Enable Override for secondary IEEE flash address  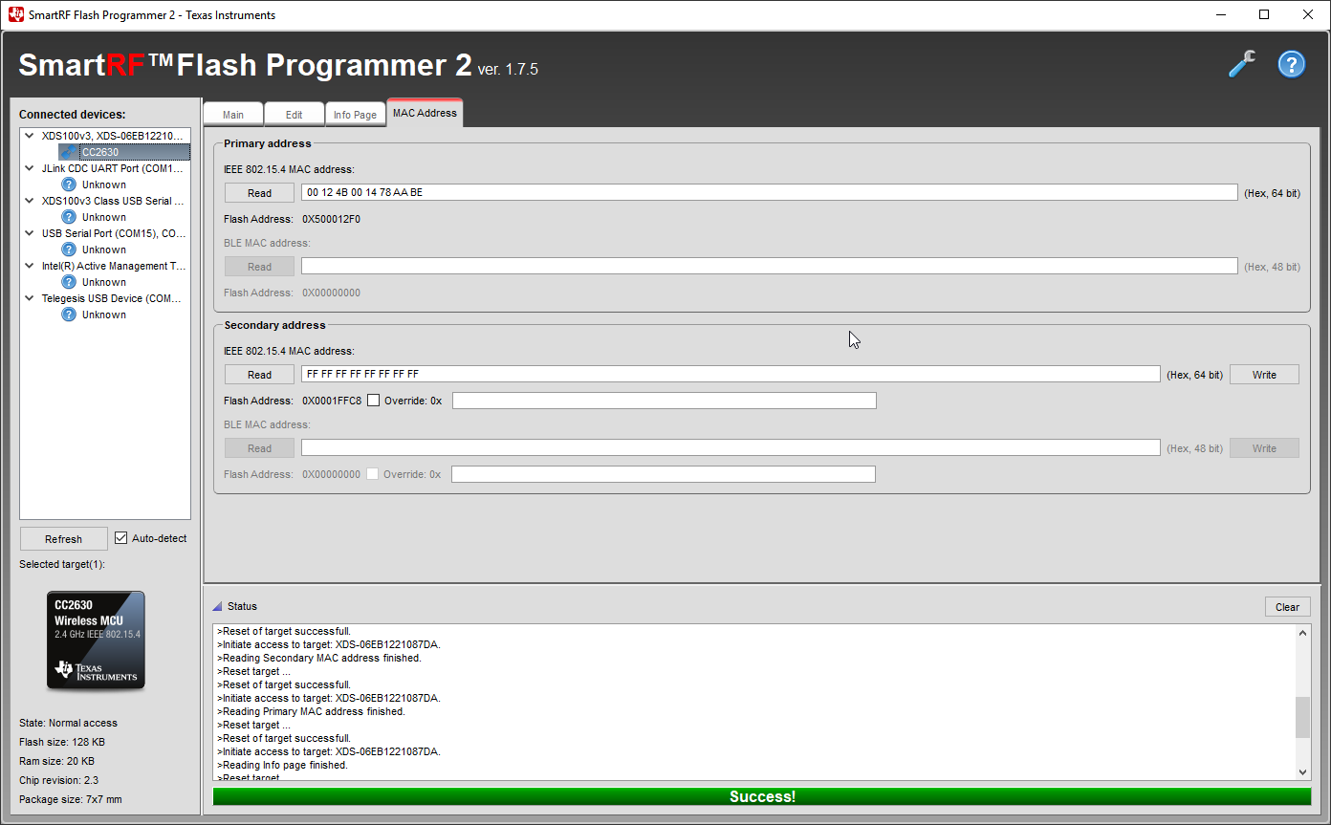373,401
